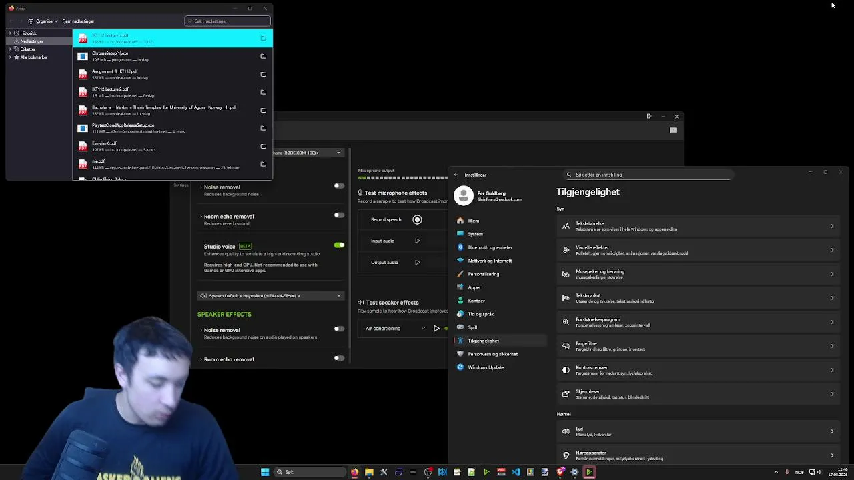Start Record speech in microphone test

(417, 219)
